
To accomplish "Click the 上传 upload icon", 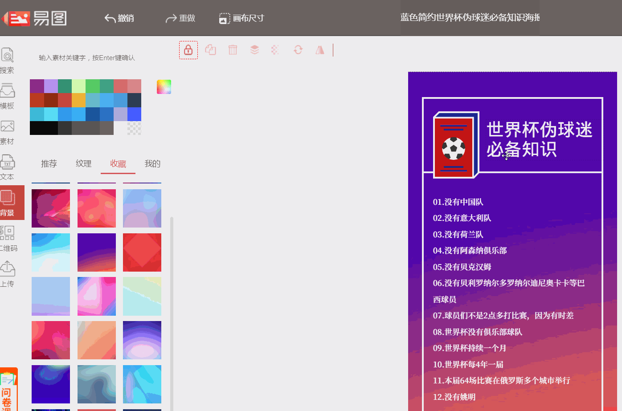I will click(8, 269).
